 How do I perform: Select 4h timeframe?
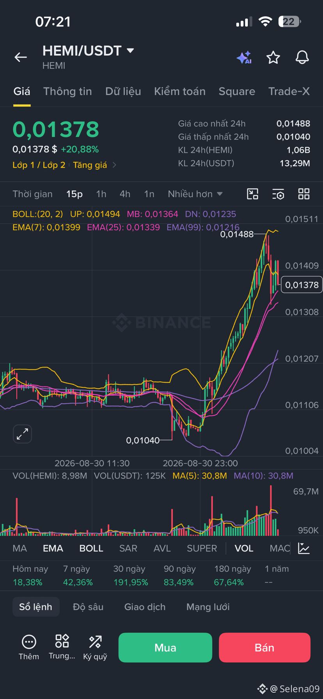(125, 194)
